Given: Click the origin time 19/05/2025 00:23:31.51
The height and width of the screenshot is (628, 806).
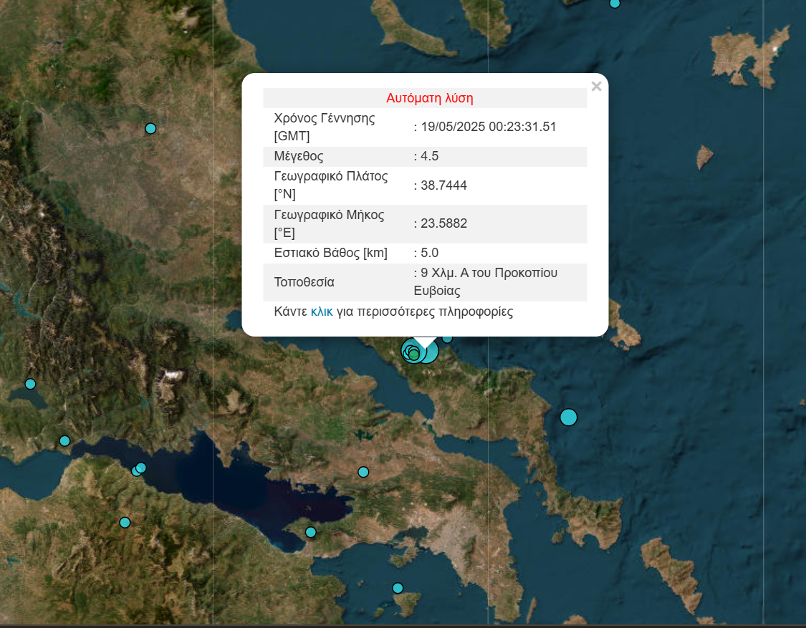Looking at the screenshot, I should click(x=488, y=127).
